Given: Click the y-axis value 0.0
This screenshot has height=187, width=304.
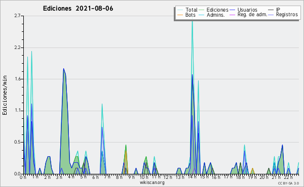Looking at the screenshot, I should [x=17, y=174].
